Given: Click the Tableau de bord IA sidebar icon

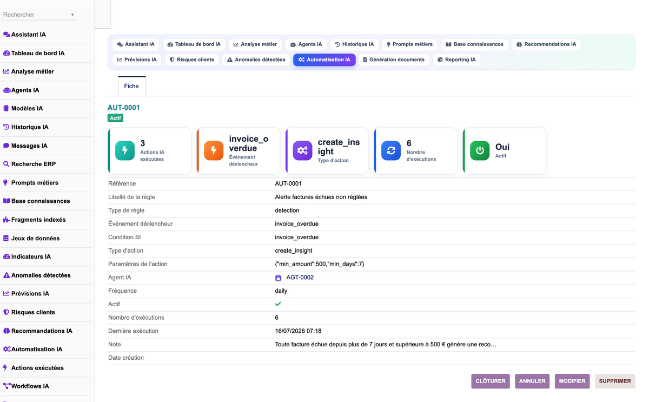Looking at the screenshot, I should point(6,53).
